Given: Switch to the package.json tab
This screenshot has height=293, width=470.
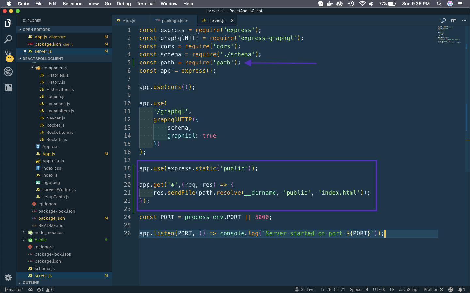Looking at the screenshot, I should tap(175, 21).
